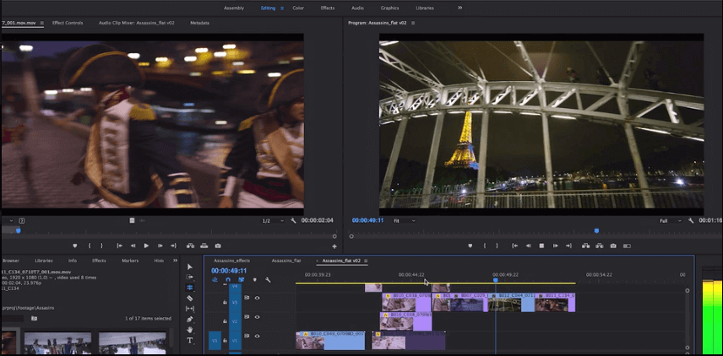
Task: Toggle lock on track V2
Action: [225, 321]
